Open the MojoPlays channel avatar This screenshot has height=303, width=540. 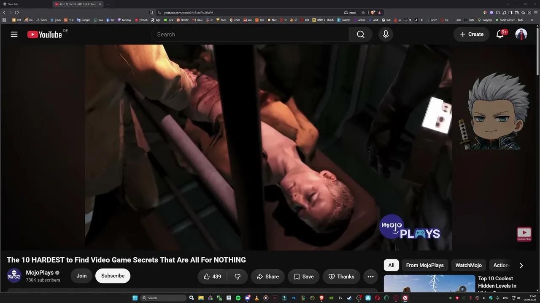point(14,276)
